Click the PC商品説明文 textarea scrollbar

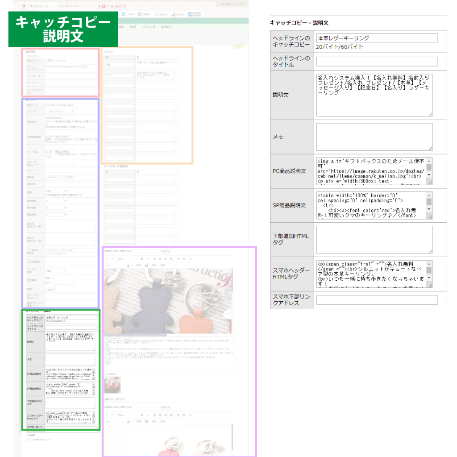click(429, 171)
